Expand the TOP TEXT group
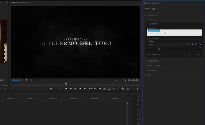The height and width of the screenshot is (125, 205). coord(147,19)
